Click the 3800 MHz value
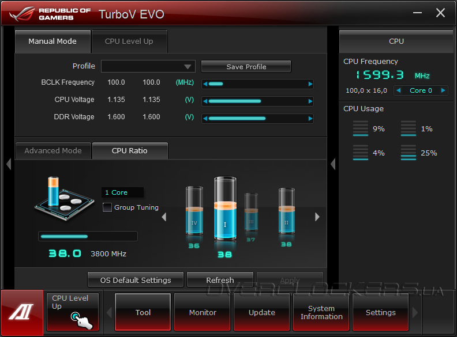 tap(108, 254)
